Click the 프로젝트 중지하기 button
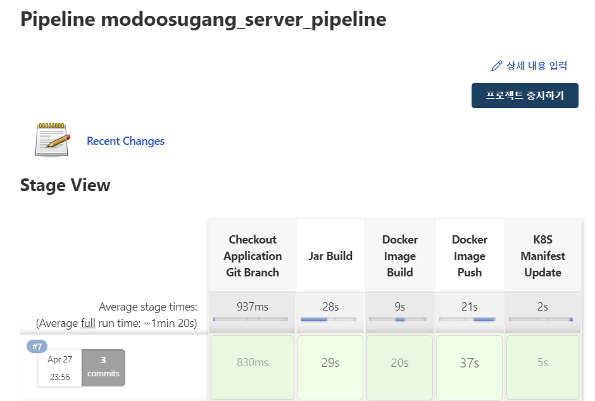This screenshot has height=401, width=595. 525,96
